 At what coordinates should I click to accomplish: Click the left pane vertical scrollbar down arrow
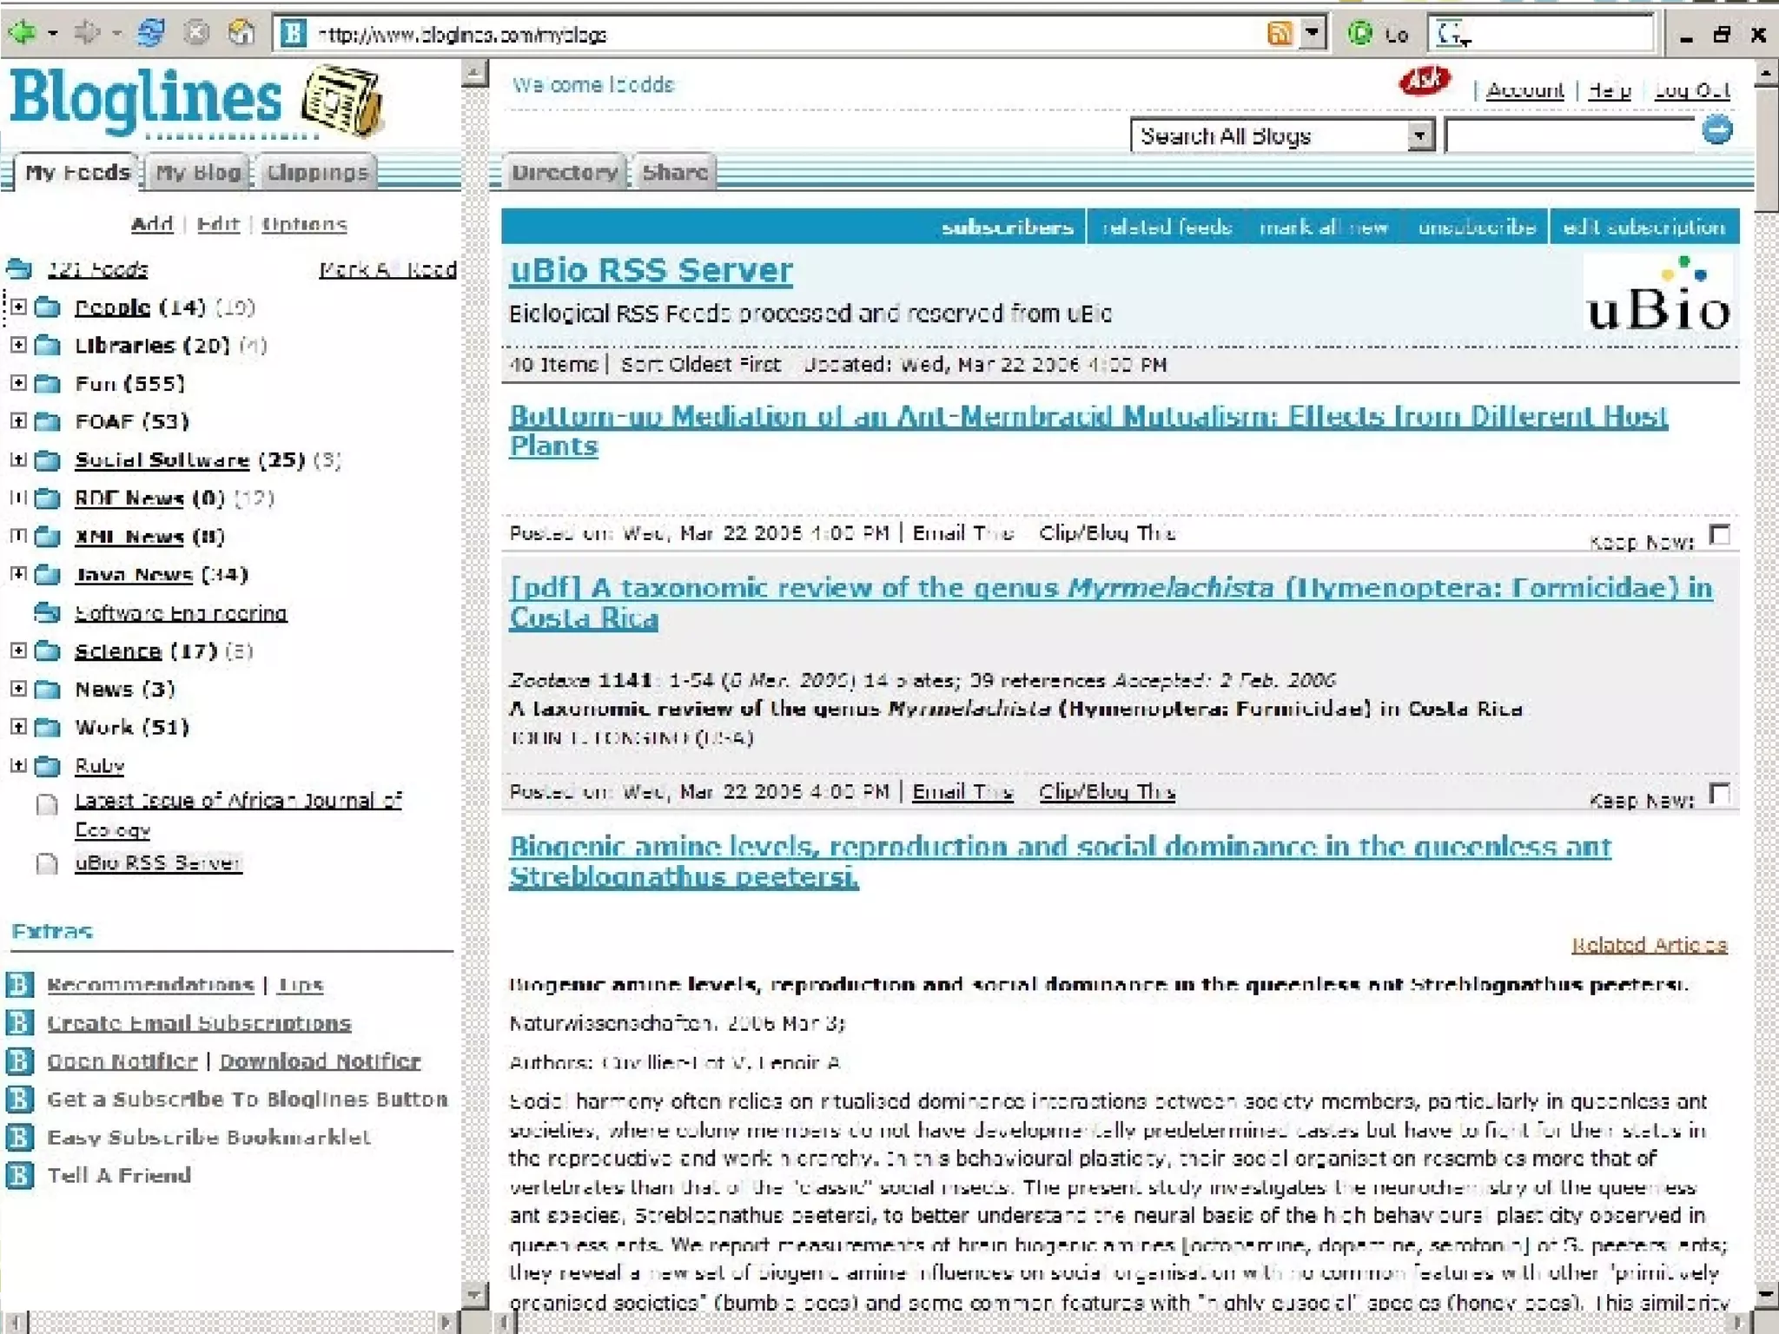(x=474, y=1295)
